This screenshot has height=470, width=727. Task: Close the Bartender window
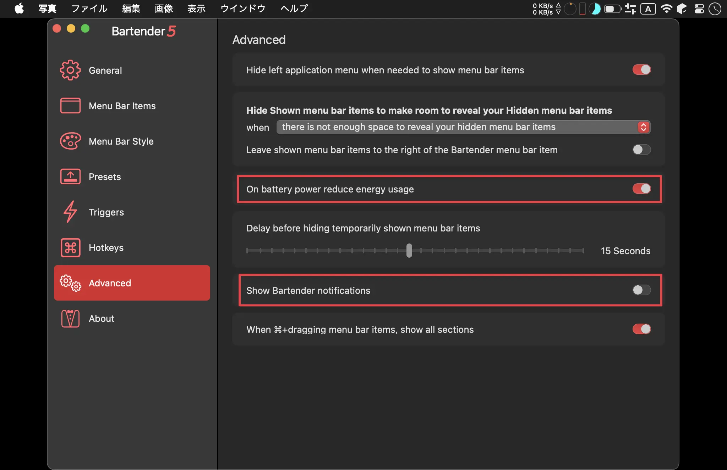point(57,28)
